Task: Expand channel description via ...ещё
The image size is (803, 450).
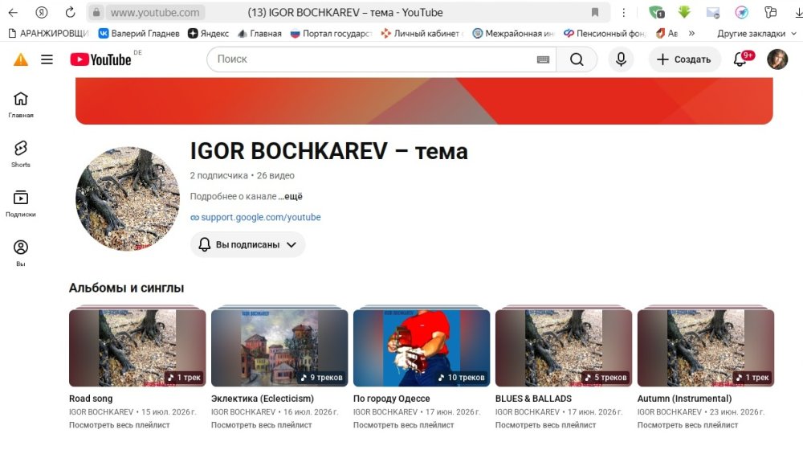Action: pyautogui.click(x=291, y=196)
